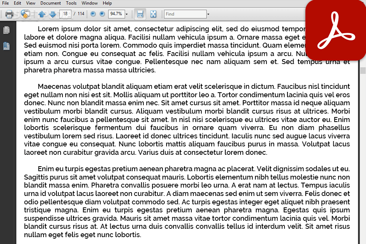Open the Document menu
Screen dimensions: 366x244
click(50, 3)
